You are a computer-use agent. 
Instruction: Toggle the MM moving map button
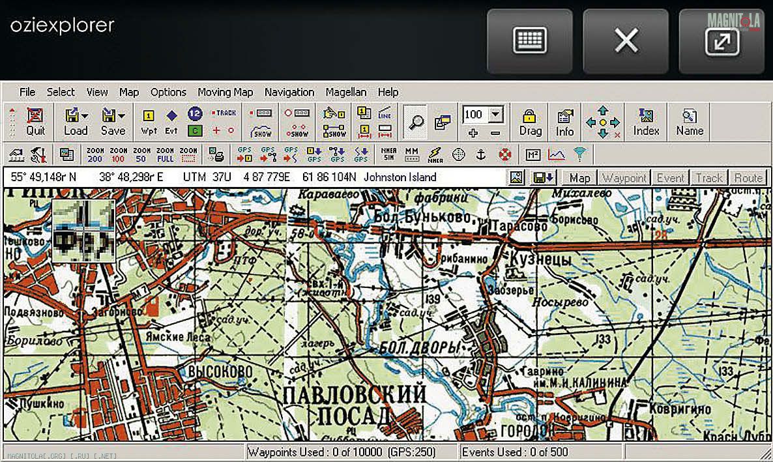(x=412, y=154)
